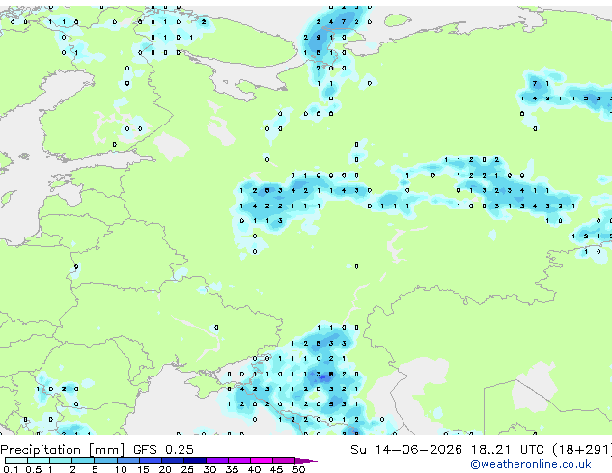Click the '35' legend scale label
The height and width of the screenshot is (473, 612).
click(232, 469)
